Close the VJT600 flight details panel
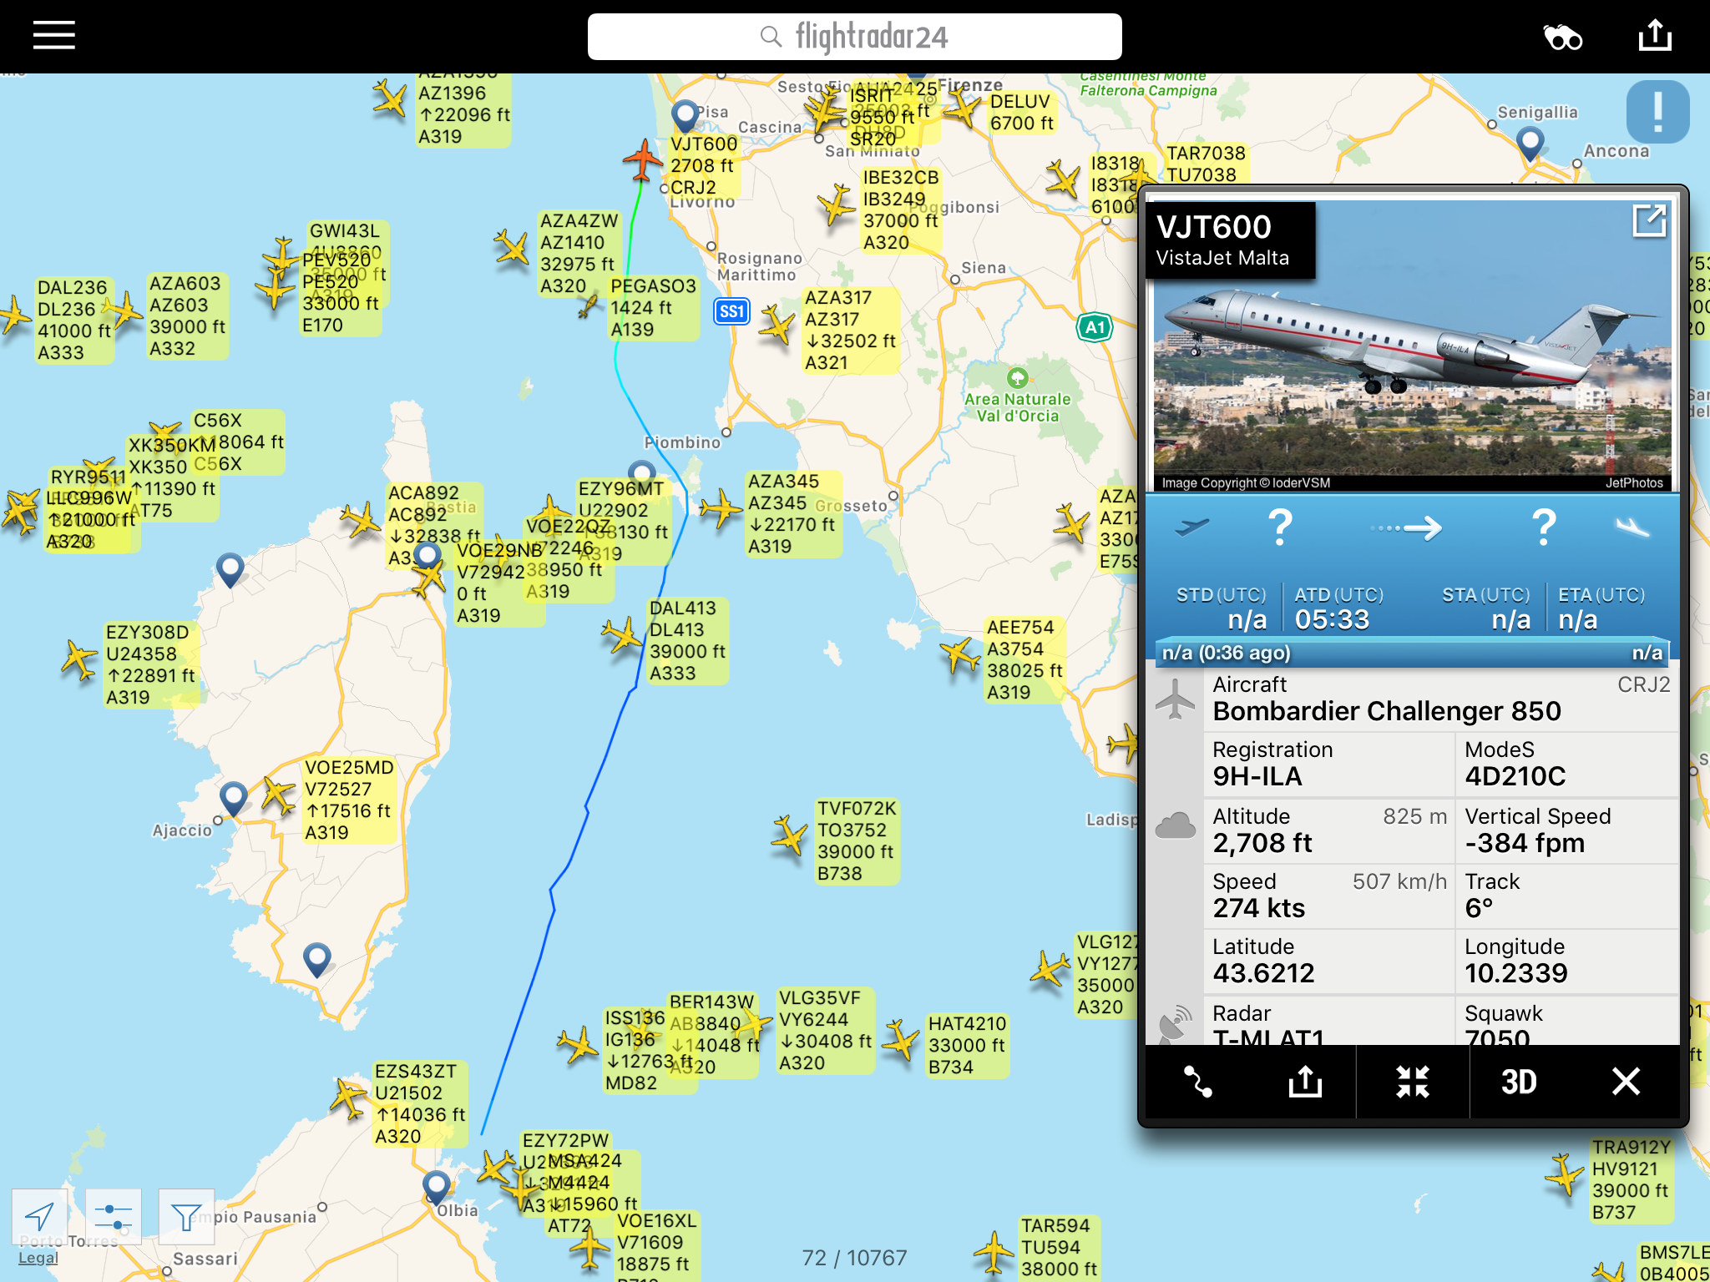 coord(1626,1082)
